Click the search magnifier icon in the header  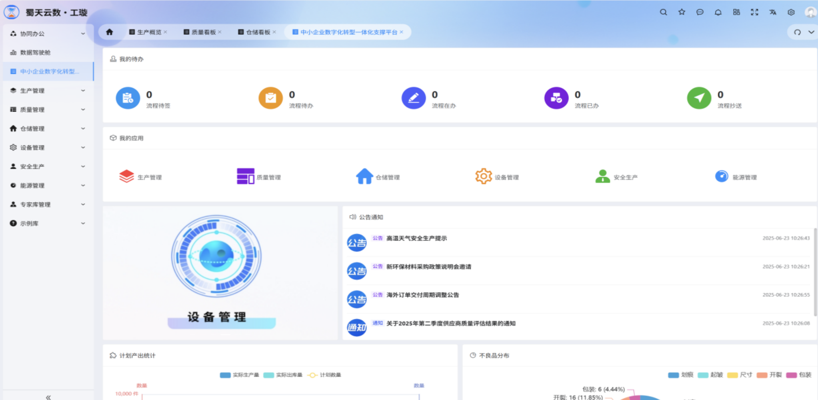click(x=663, y=12)
